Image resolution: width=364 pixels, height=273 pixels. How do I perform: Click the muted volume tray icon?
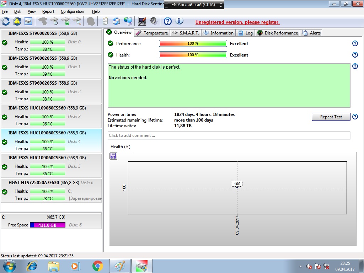[x=309, y=267]
